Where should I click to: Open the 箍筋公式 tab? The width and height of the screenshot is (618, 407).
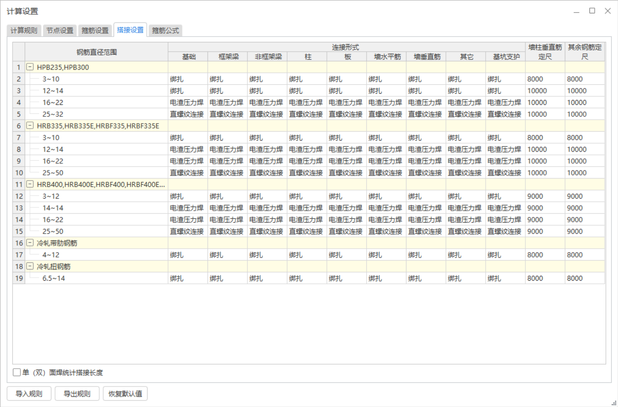point(165,30)
